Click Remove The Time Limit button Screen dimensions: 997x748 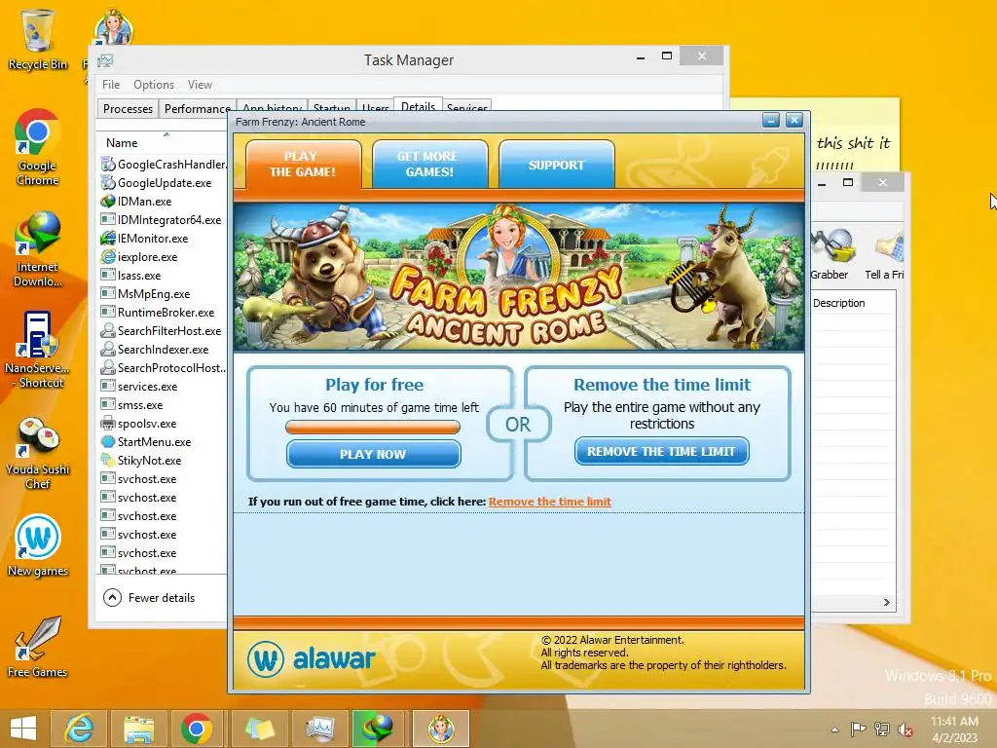pos(662,451)
